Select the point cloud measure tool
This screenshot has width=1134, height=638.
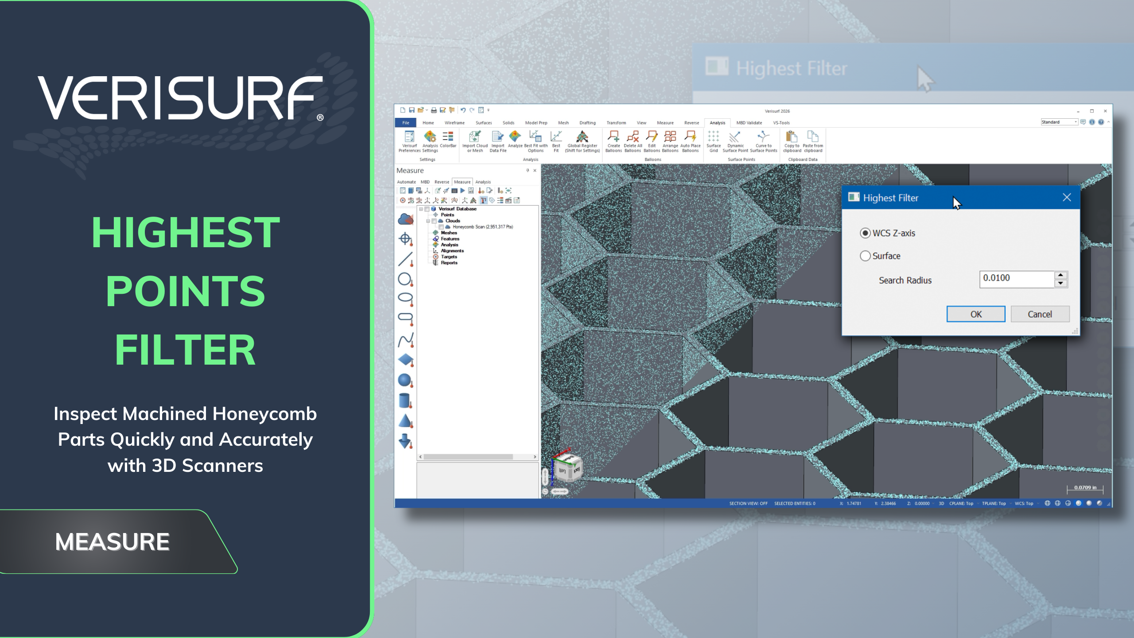point(405,219)
